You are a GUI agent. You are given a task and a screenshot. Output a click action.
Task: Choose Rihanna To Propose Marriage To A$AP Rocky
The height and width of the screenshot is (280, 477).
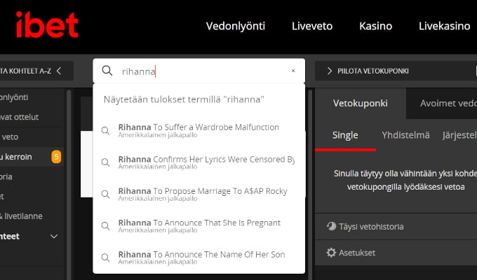pyautogui.click(x=199, y=195)
